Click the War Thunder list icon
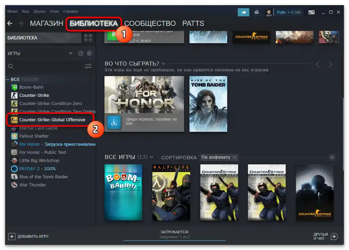The height and width of the screenshot is (250, 349). pyautogui.click(x=14, y=185)
